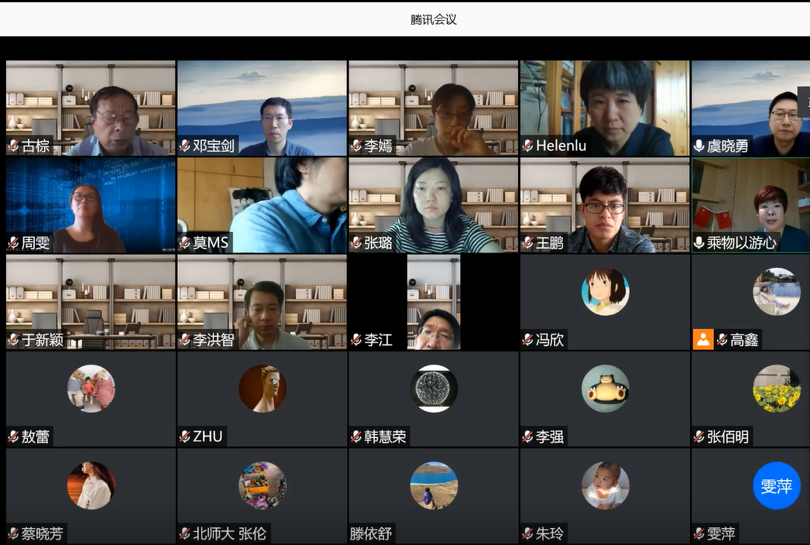This screenshot has height=545, width=810.
Task: Select the muted microphone icon for 韩慧荣
Action: pyautogui.click(x=356, y=437)
